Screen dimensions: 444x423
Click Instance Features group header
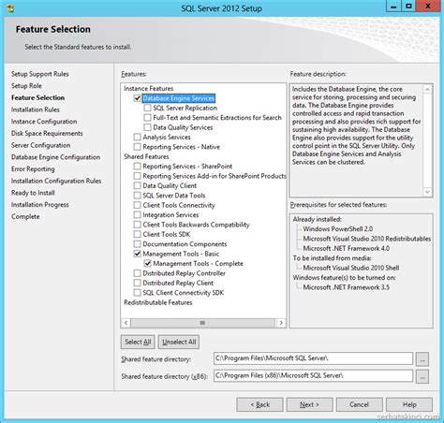coord(148,89)
